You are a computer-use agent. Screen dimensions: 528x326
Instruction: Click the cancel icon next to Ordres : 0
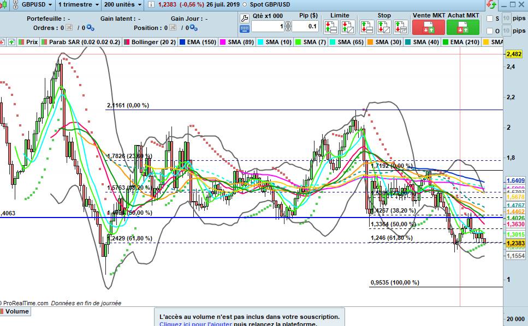tap(69, 27)
